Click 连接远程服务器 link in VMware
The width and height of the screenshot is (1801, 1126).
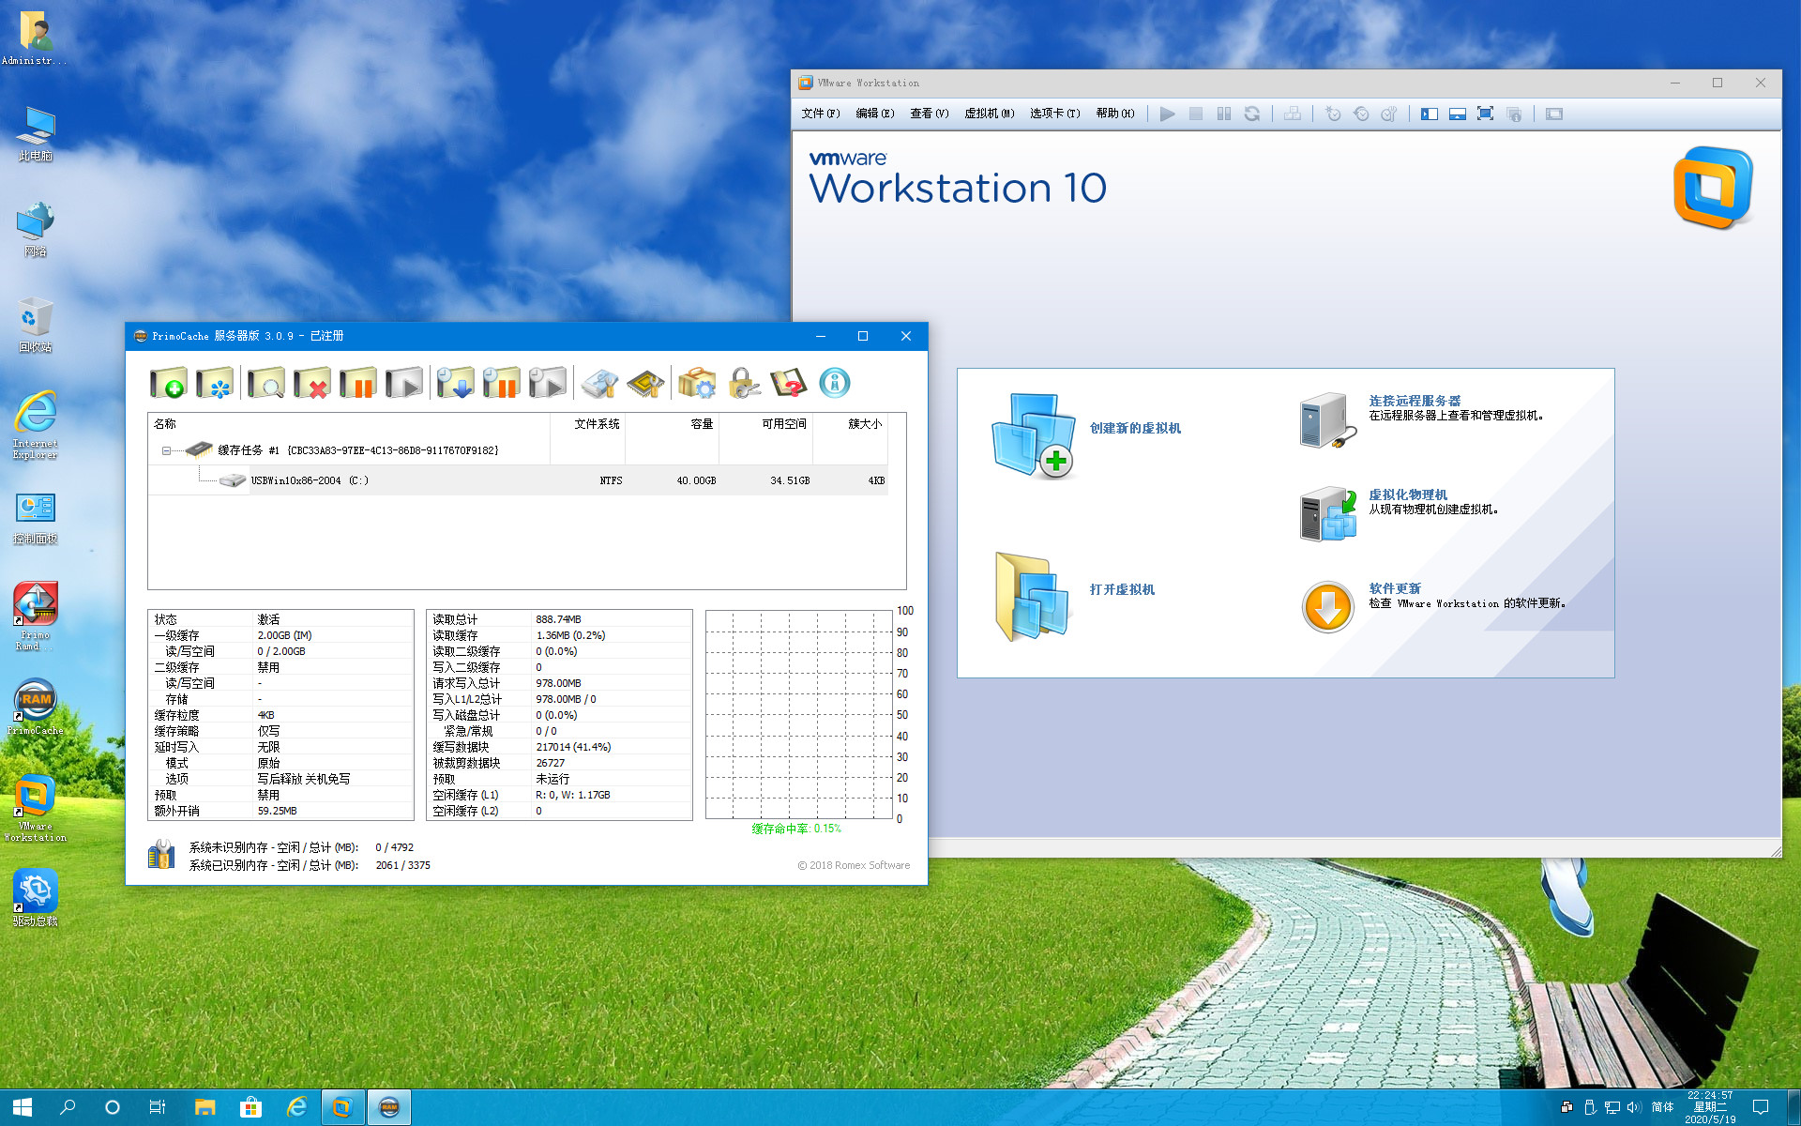[x=1415, y=401]
